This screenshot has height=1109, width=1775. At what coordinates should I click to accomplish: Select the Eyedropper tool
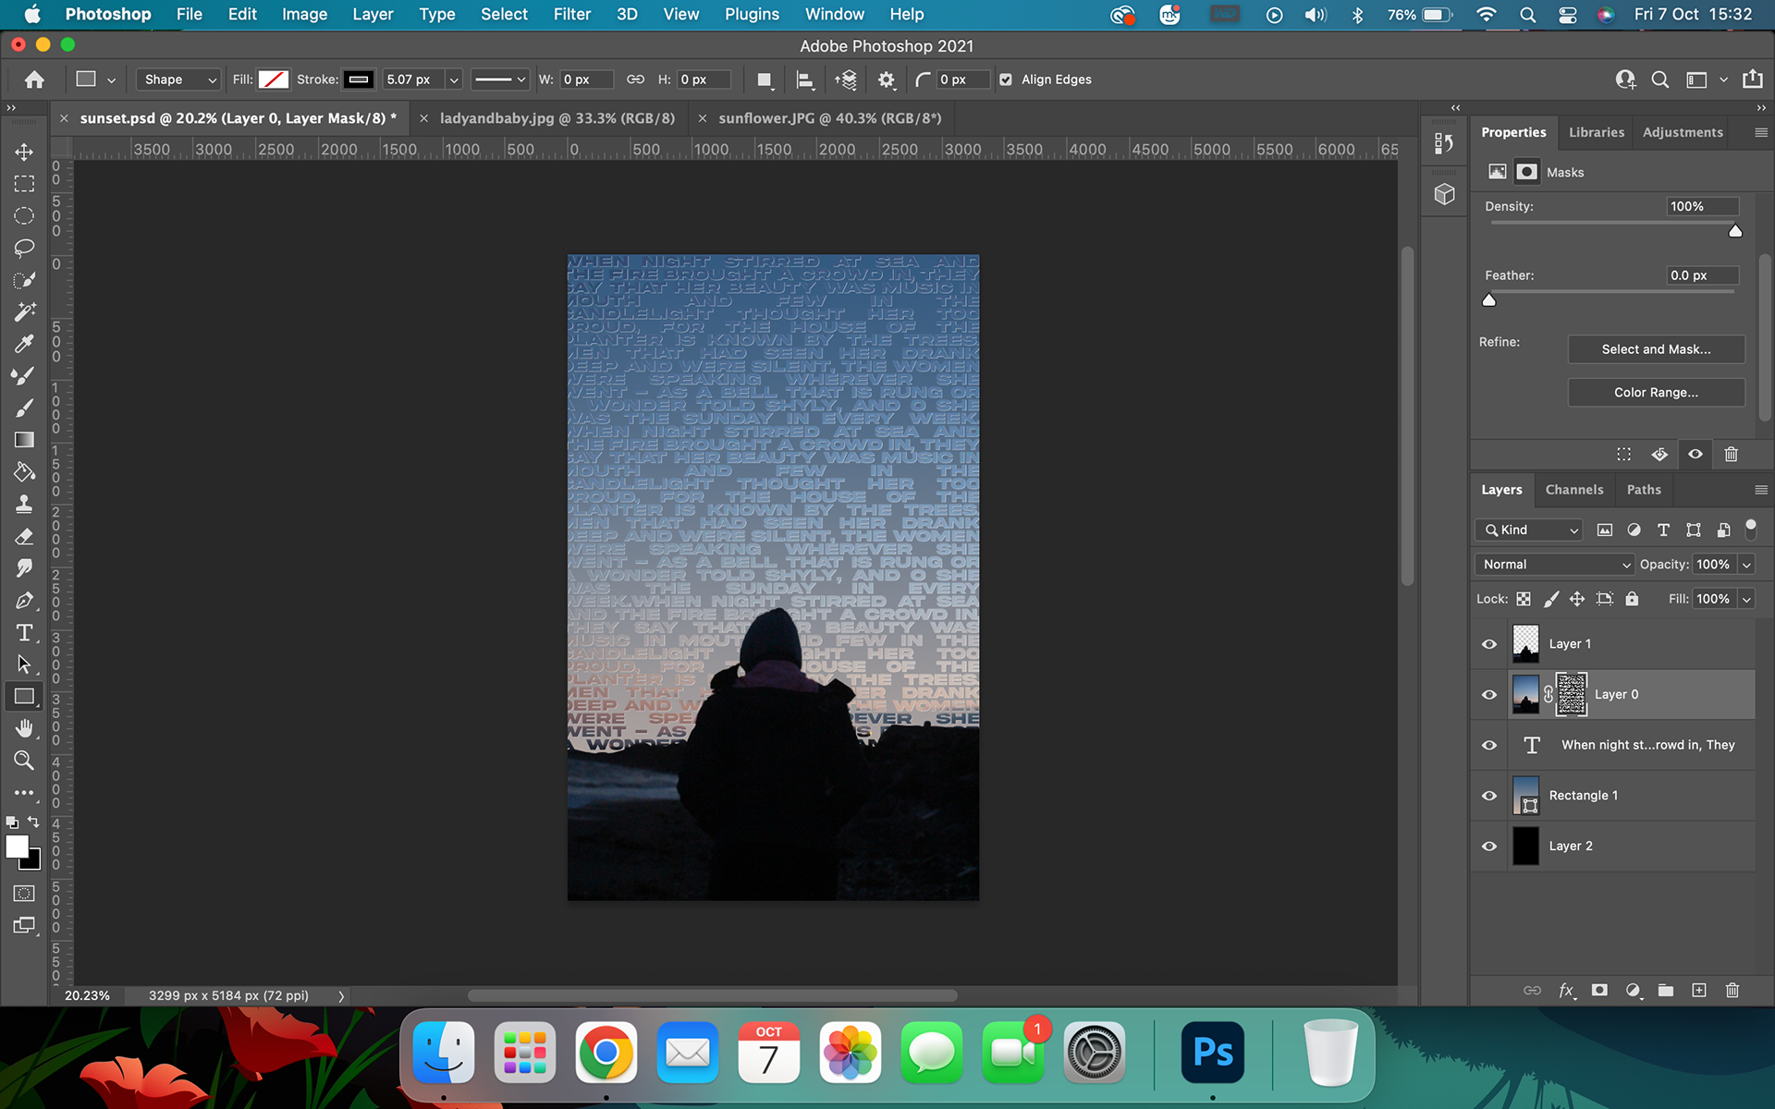[x=24, y=344]
